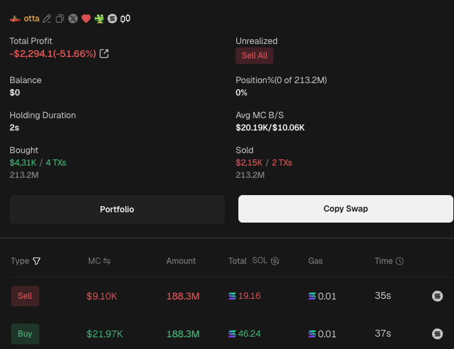Click the $9.10K MC cell
The image size is (454, 349).
click(102, 296)
